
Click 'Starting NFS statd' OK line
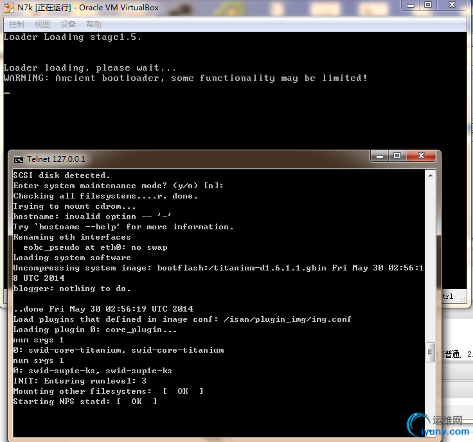click(85, 402)
